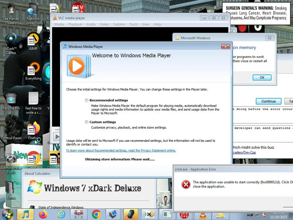293x220 pixels.
Task: Launch Firefox from desktop shortcut
Action: (x=33, y=131)
